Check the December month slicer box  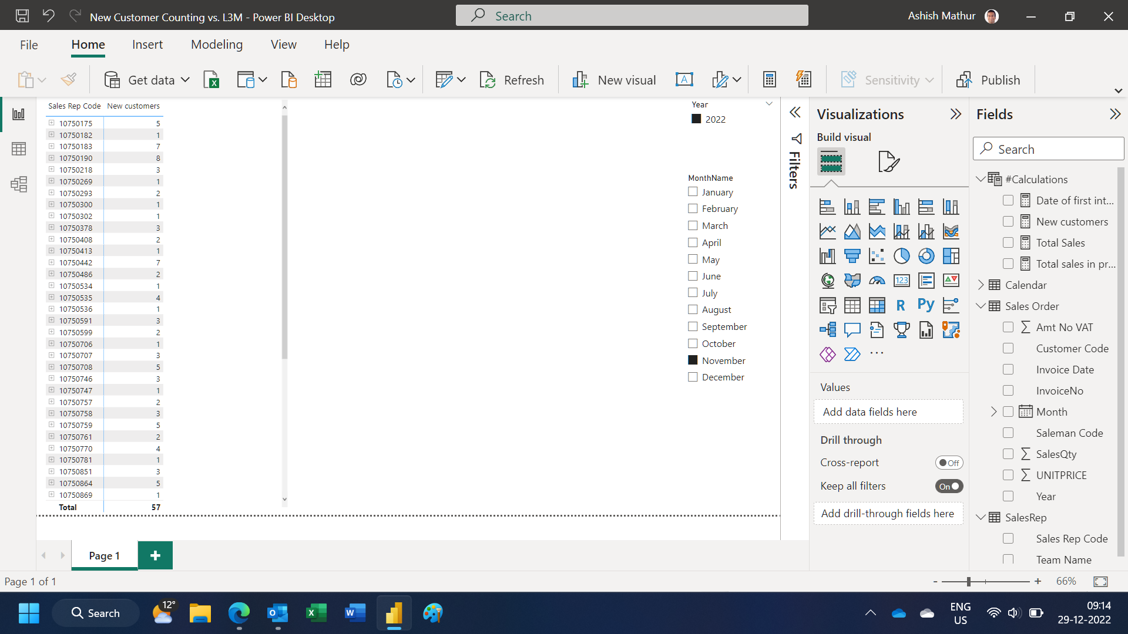[x=693, y=377]
